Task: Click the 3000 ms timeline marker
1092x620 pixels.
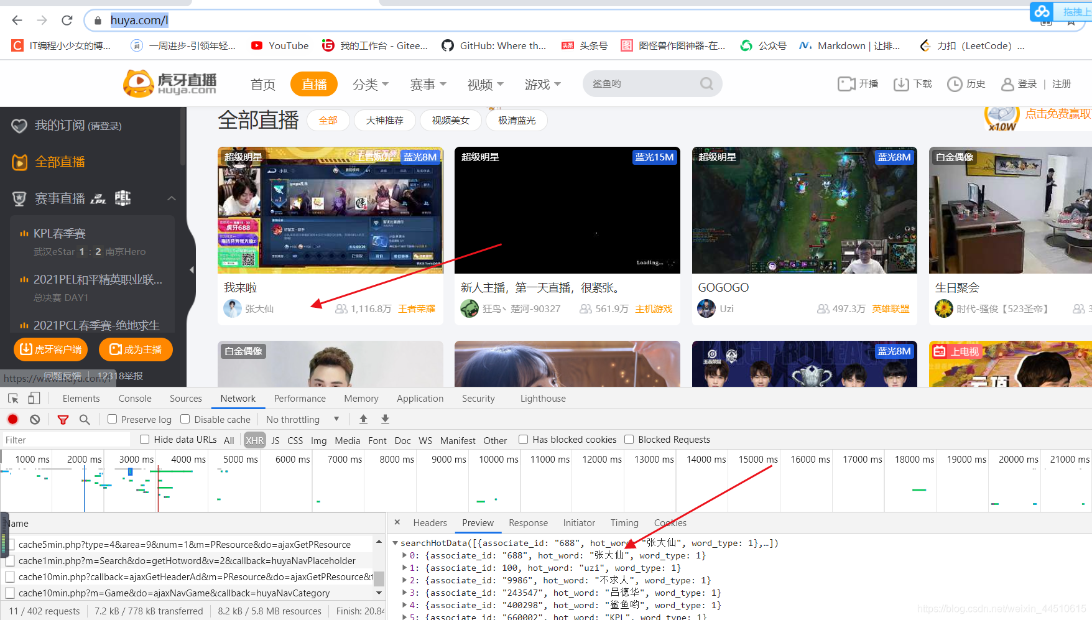Action: 136,459
